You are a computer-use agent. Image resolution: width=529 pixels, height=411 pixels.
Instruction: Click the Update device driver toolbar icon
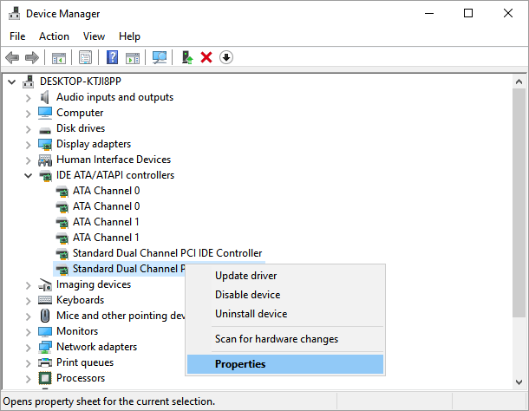tap(186, 57)
